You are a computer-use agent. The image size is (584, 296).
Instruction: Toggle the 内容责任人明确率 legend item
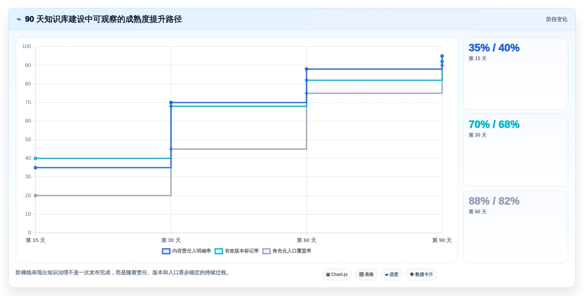click(186, 251)
